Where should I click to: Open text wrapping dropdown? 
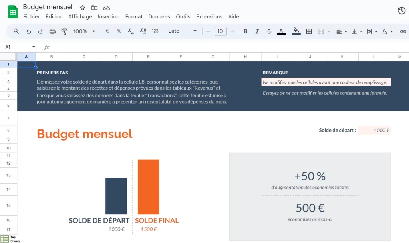372,31
